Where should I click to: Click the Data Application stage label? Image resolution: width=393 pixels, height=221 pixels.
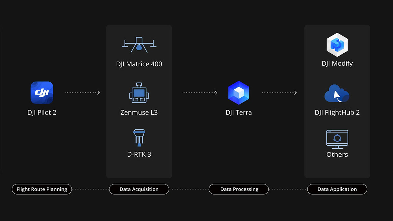(337, 189)
